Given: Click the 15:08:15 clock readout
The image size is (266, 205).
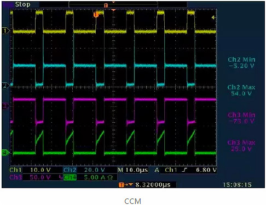Looking at the screenshot, I should [x=237, y=185].
